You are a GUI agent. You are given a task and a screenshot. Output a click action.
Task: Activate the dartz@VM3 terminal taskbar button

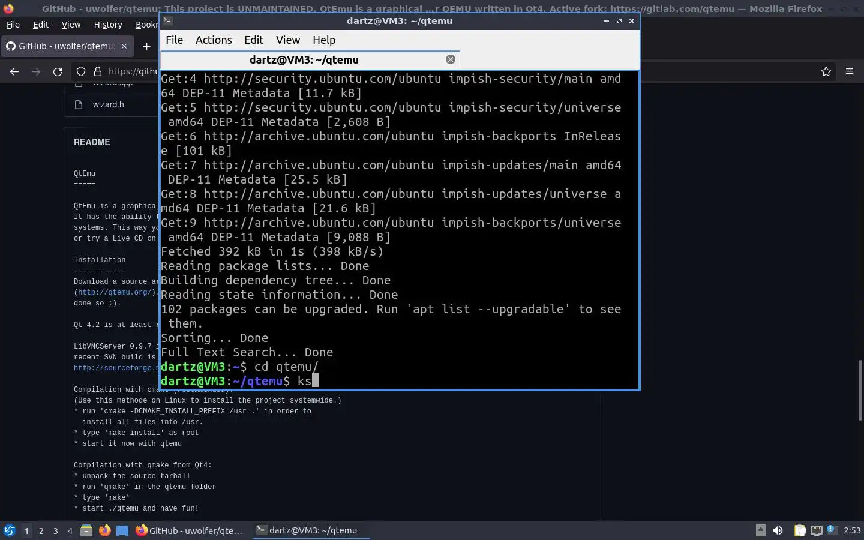click(311, 530)
